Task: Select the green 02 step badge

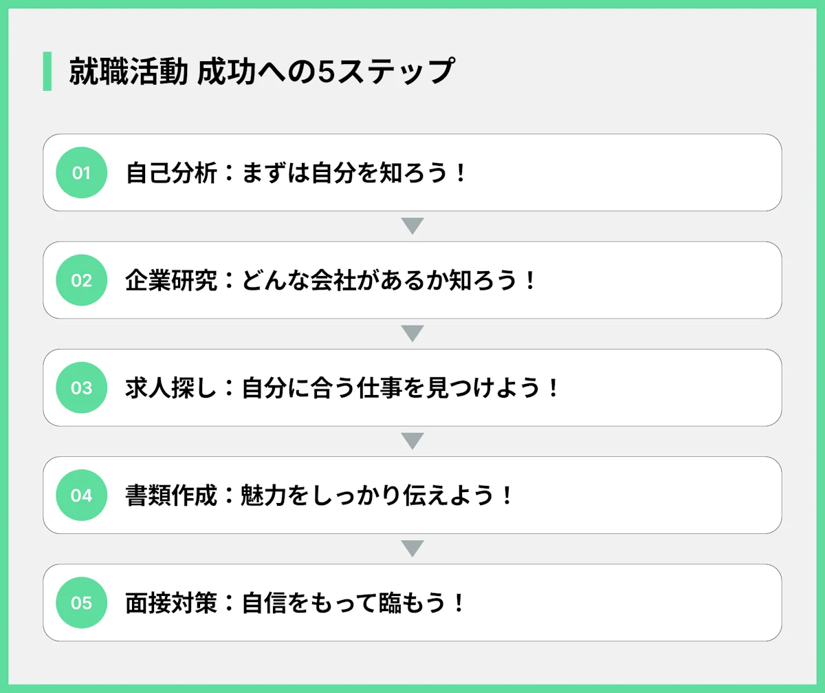Action: (81, 280)
